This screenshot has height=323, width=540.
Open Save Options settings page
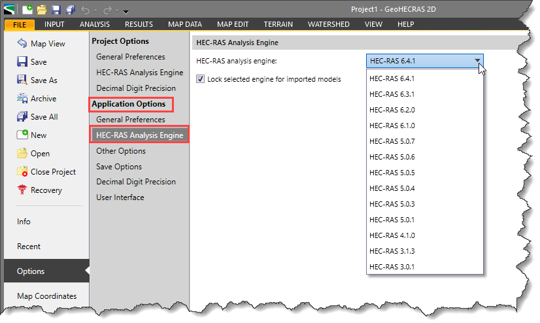click(x=119, y=167)
